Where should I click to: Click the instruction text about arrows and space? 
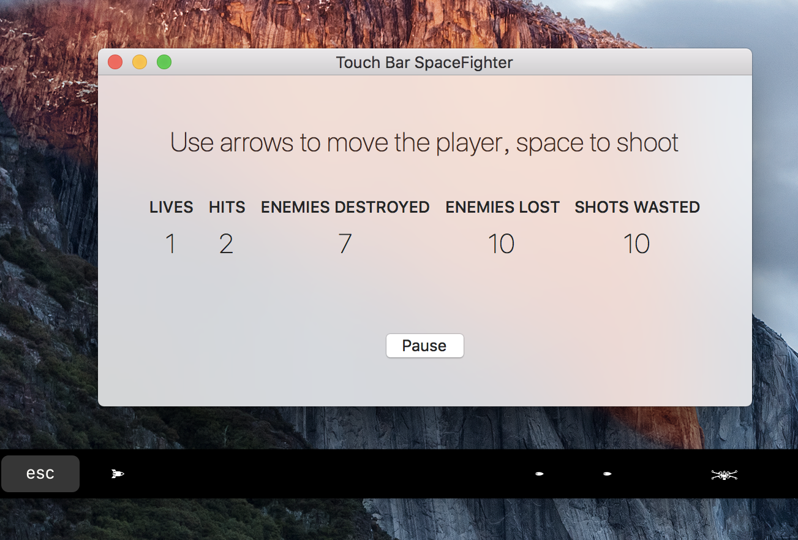(x=424, y=143)
